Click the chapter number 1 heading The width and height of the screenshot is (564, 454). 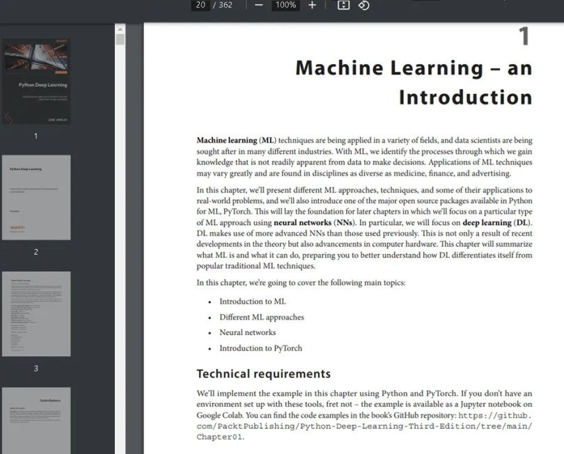[x=524, y=36]
